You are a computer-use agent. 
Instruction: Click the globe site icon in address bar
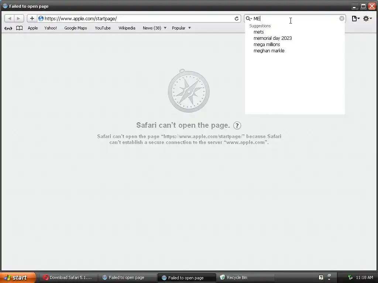(41, 18)
